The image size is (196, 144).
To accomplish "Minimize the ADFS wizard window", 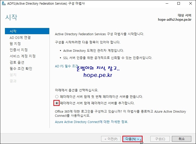I will click(167, 4).
